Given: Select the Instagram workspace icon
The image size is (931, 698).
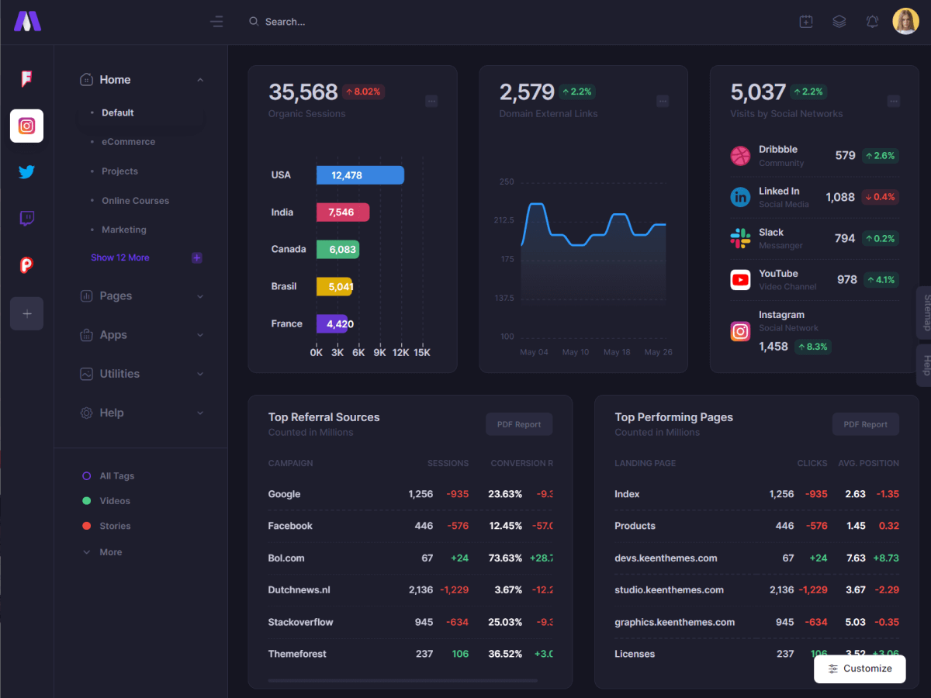Looking at the screenshot, I should 26,126.
